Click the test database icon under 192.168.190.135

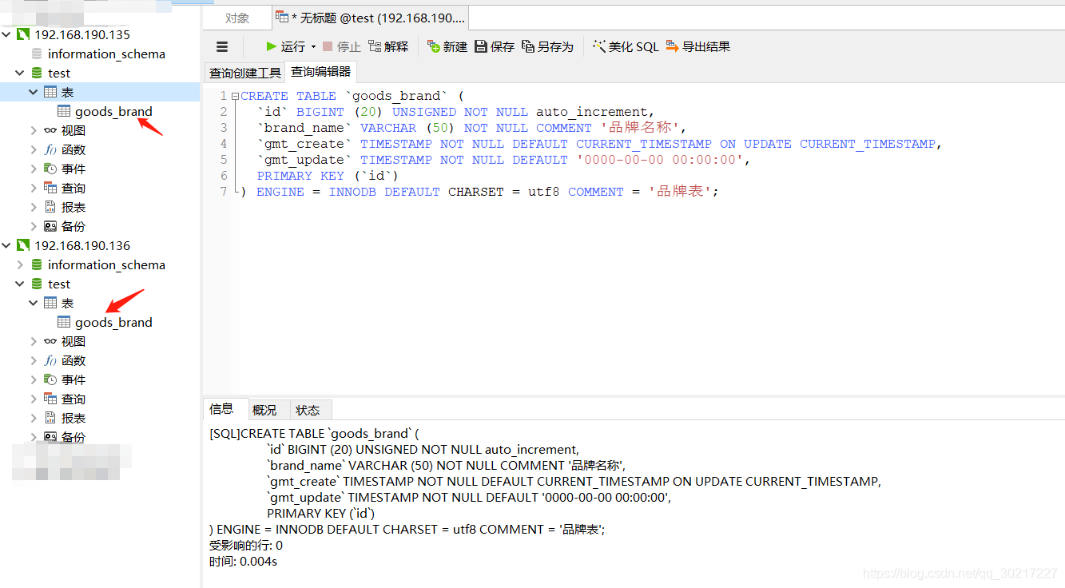click(37, 73)
